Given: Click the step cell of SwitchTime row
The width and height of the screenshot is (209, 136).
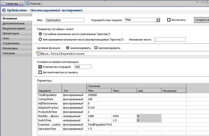Looking at the screenshot, I should click(149, 120).
